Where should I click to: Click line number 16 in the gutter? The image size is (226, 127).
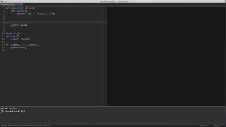(3, 50)
